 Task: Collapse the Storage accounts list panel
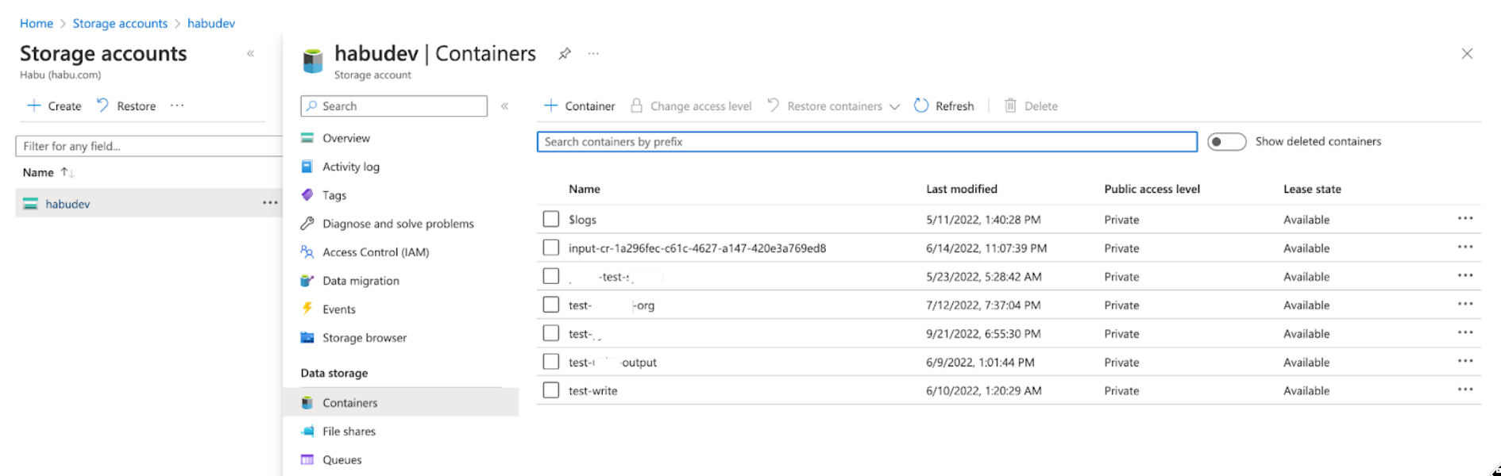[251, 54]
